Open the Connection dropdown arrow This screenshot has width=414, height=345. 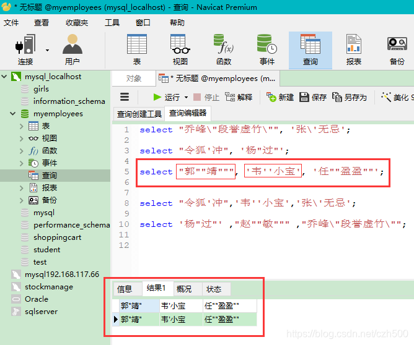[47, 50]
